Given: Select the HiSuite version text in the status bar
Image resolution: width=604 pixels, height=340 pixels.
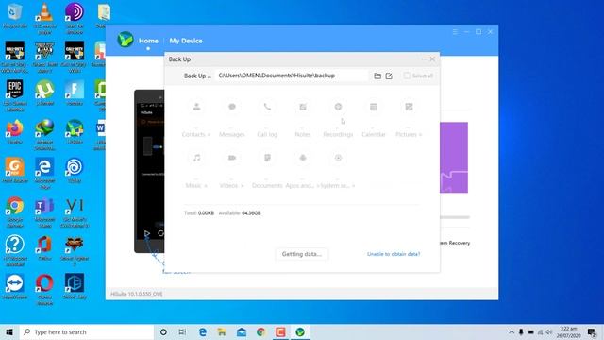Looking at the screenshot, I should [136, 294].
